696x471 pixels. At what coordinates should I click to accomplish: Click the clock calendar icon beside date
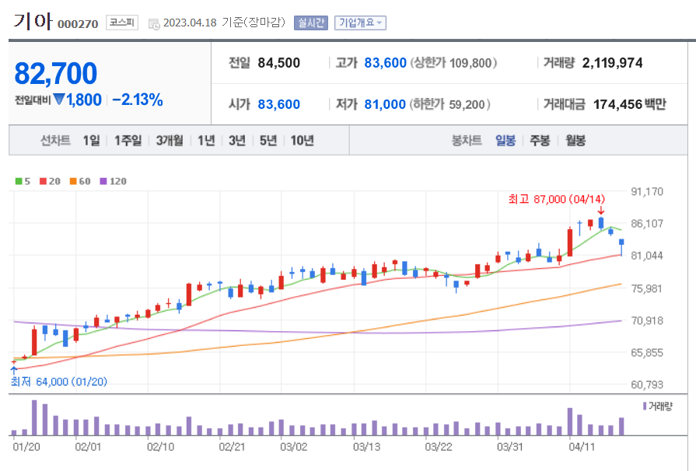coord(154,24)
